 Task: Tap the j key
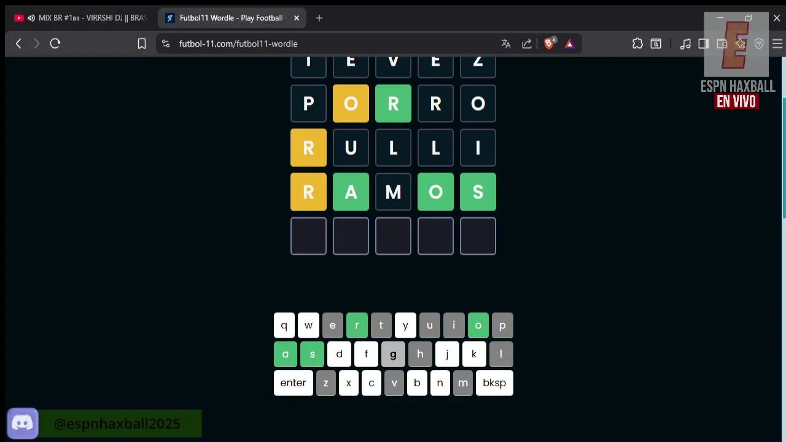pos(447,354)
